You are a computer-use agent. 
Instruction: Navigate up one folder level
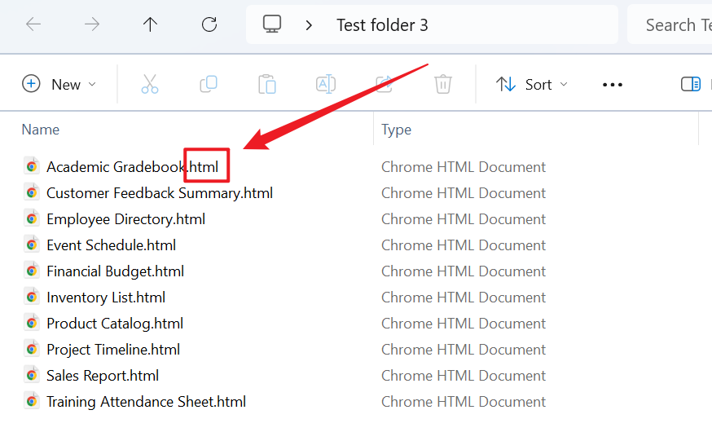[150, 24]
